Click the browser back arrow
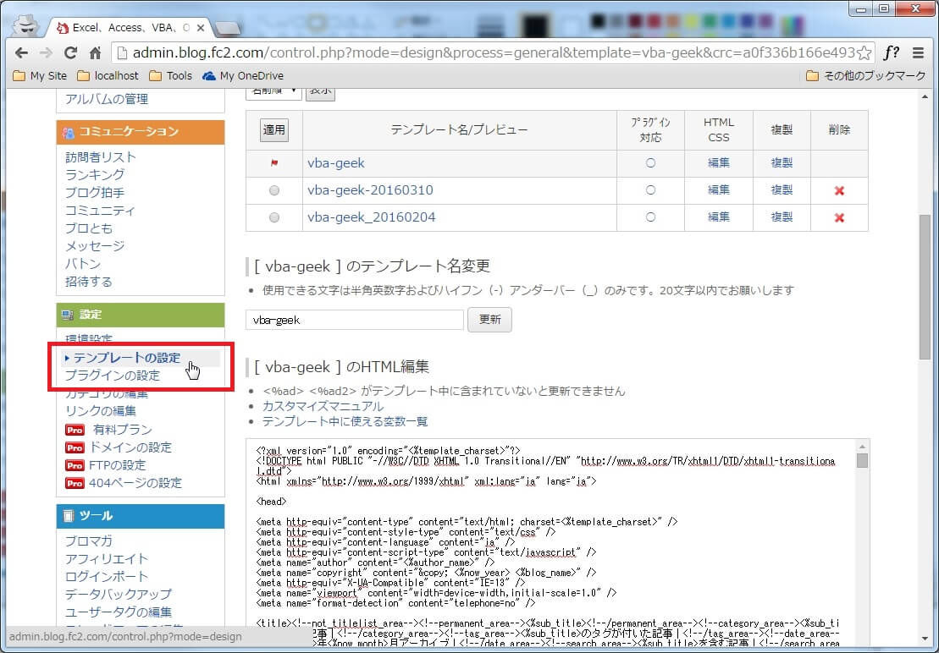Viewport: 939px width, 653px height. 22,52
